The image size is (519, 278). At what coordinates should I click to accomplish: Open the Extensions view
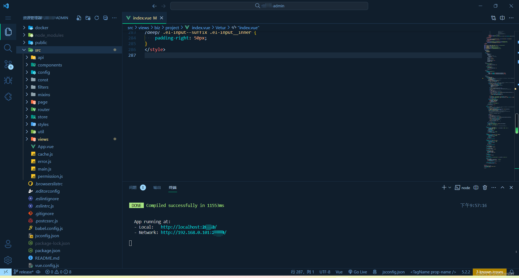point(8,97)
